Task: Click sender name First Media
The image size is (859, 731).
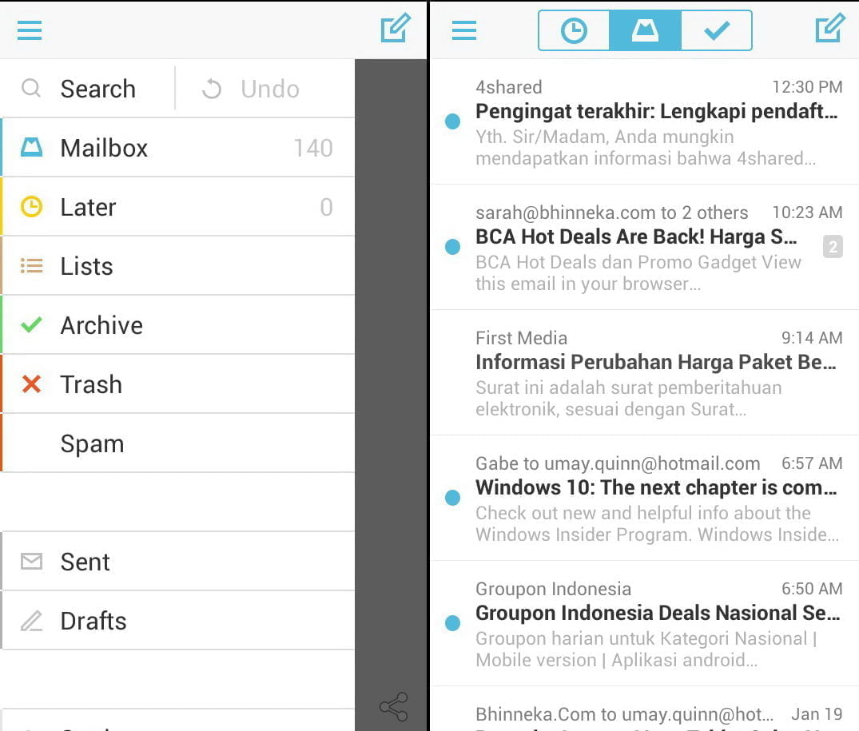Action: coord(521,338)
